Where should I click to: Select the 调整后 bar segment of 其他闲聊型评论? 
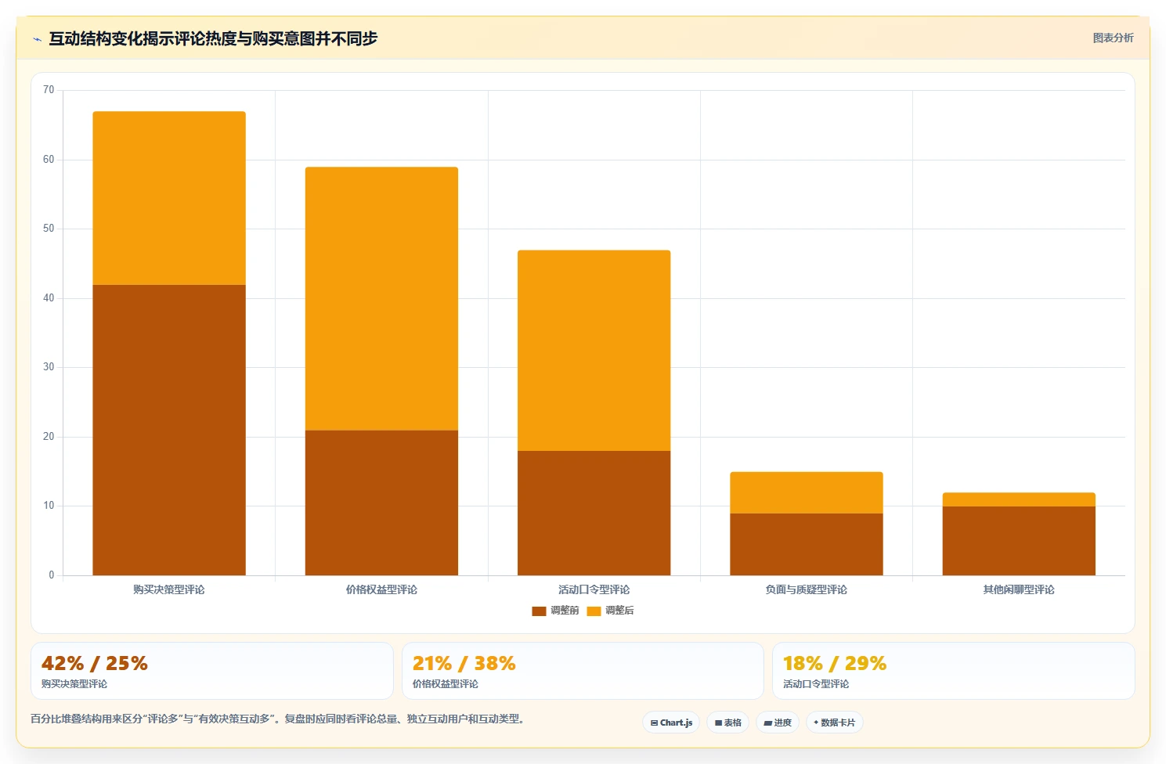tap(1019, 499)
